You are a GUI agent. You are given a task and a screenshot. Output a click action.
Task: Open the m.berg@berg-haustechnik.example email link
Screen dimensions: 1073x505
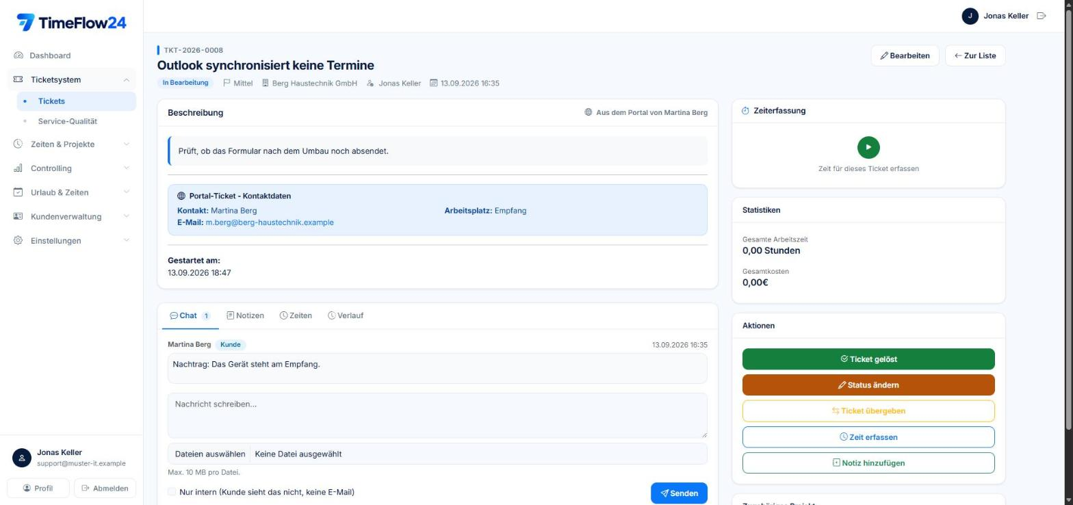coord(270,222)
